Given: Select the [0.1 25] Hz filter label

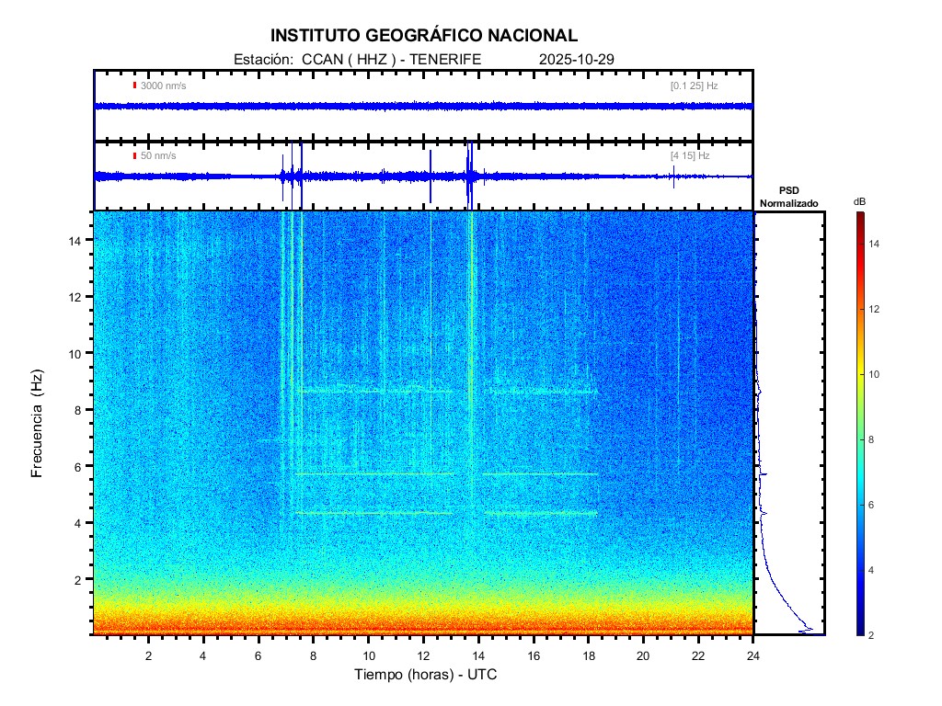Looking at the screenshot, I should click(694, 85).
